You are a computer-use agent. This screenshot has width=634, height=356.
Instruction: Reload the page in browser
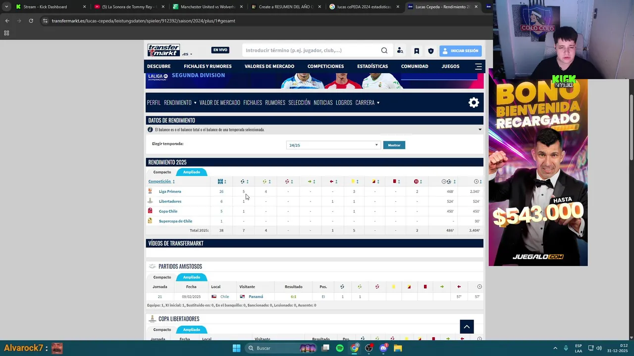31,21
